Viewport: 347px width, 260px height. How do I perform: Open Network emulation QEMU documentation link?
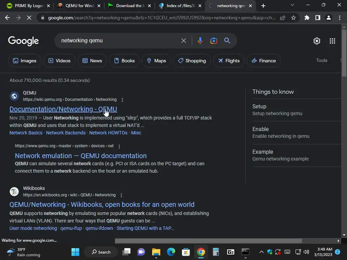pos(81,156)
